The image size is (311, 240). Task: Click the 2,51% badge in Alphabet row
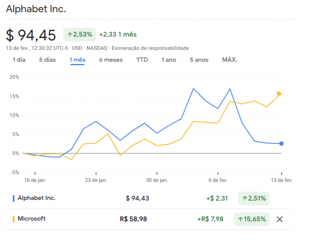pyautogui.click(x=254, y=198)
